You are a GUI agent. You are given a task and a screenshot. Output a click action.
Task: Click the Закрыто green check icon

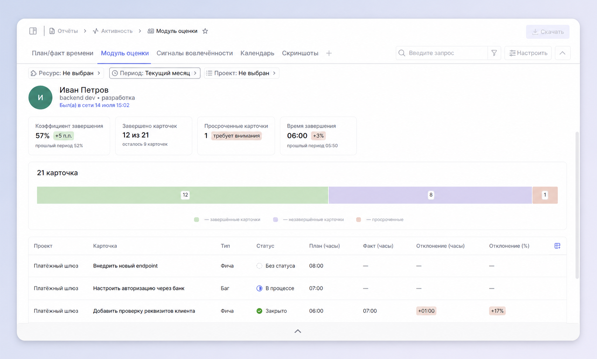coord(259,311)
